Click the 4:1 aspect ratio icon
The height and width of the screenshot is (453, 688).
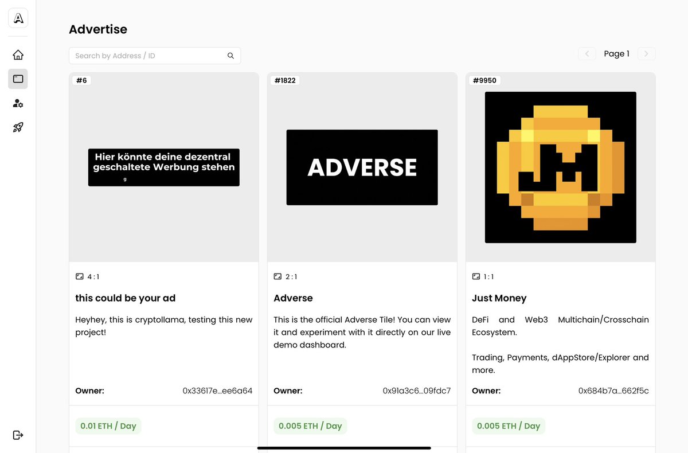(80, 276)
